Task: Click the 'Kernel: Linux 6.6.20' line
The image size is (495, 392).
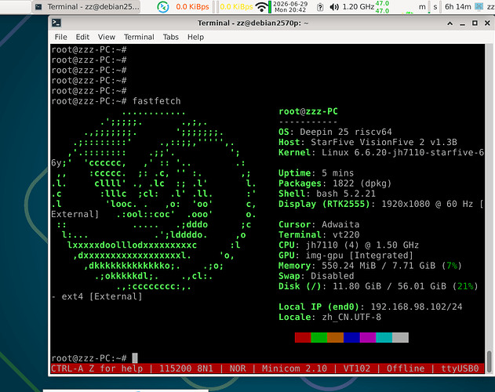Action: (381, 152)
